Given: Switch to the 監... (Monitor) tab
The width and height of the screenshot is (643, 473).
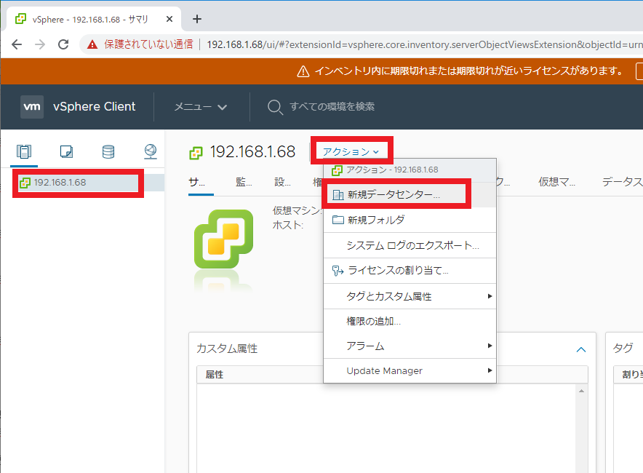Looking at the screenshot, I should (x=244, y=182).
